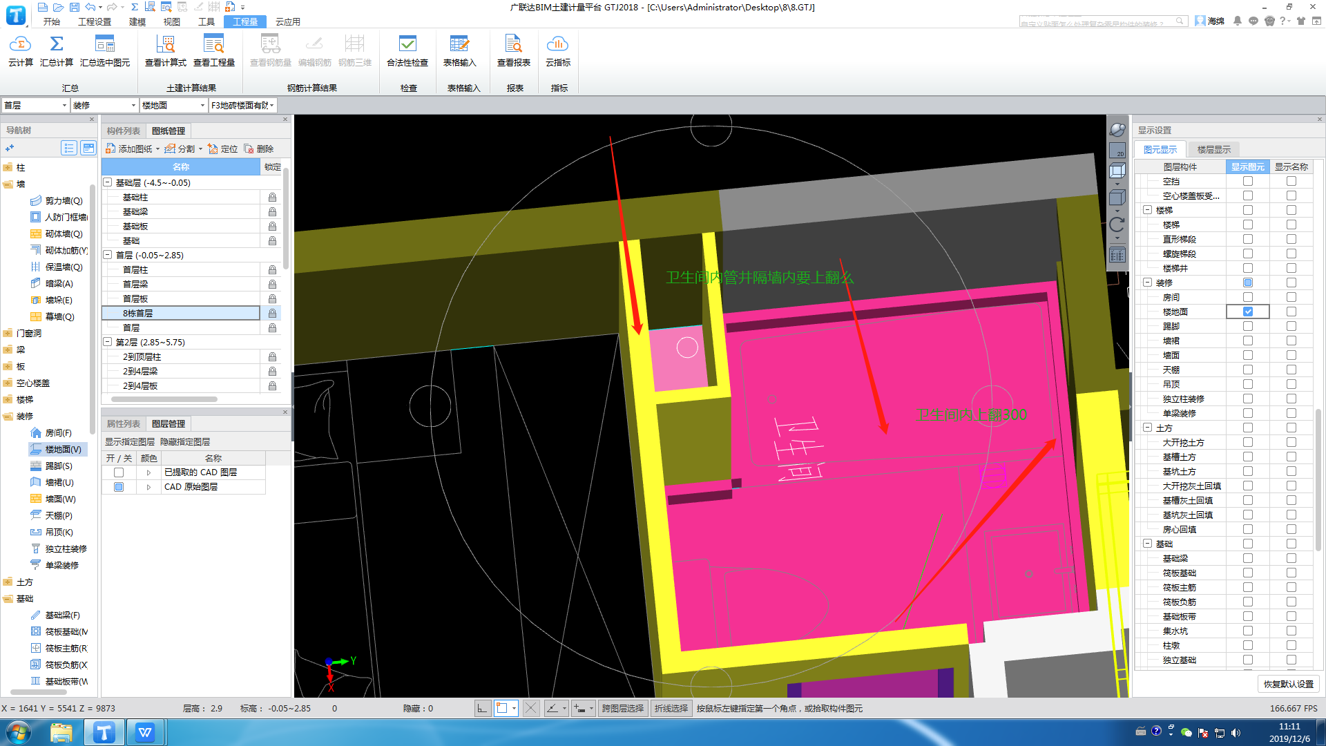
Task: Open 云指标 cloud indicators
Action: [558, 51]
